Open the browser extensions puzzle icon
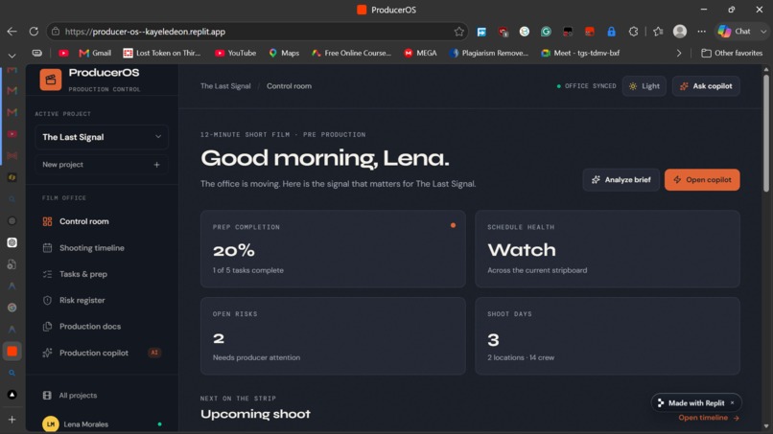 (x=634, y=32)
